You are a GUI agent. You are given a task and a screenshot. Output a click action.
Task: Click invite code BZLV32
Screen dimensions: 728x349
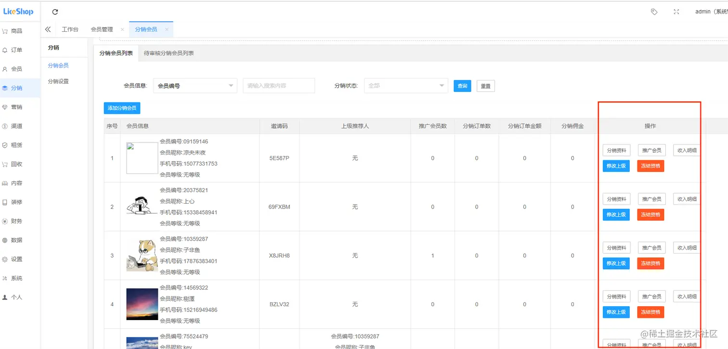pos(279,304)
